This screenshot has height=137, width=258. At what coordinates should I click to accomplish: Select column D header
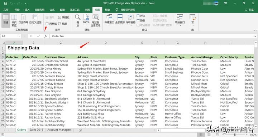pyautogui.click(x=105, y=43)
